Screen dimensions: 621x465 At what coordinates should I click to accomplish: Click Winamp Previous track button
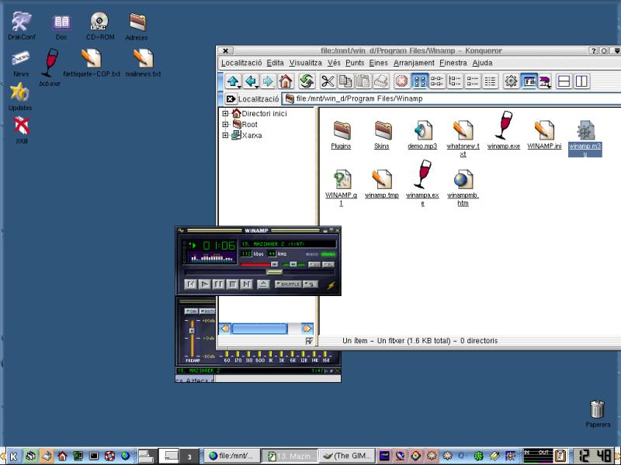click(x=190, y=284)
